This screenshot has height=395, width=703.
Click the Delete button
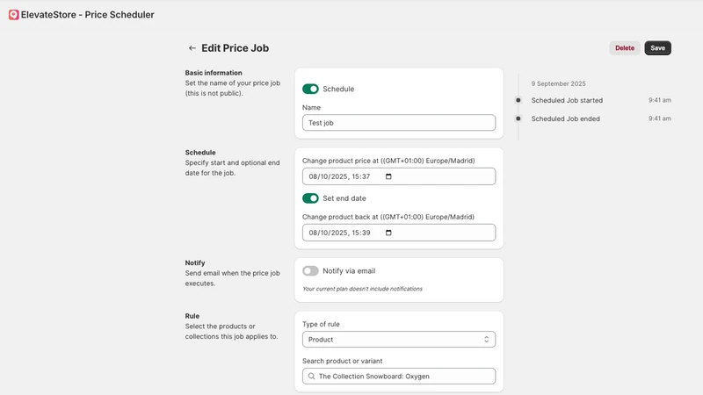pyautogui.click(x=625, y=48)
